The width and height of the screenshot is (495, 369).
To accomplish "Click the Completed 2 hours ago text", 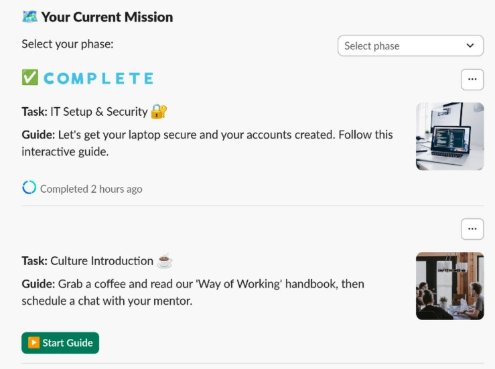I will [91, 189].
